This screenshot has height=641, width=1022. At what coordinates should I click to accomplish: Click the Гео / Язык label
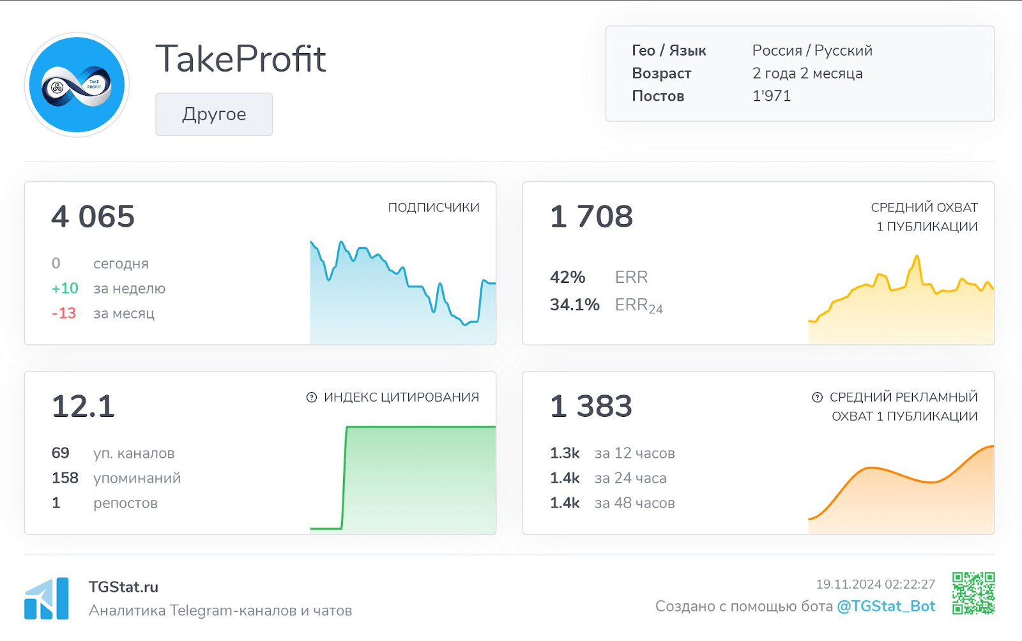pos(669,50)
